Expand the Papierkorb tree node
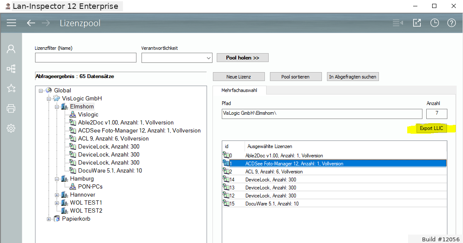 point(49,219)
